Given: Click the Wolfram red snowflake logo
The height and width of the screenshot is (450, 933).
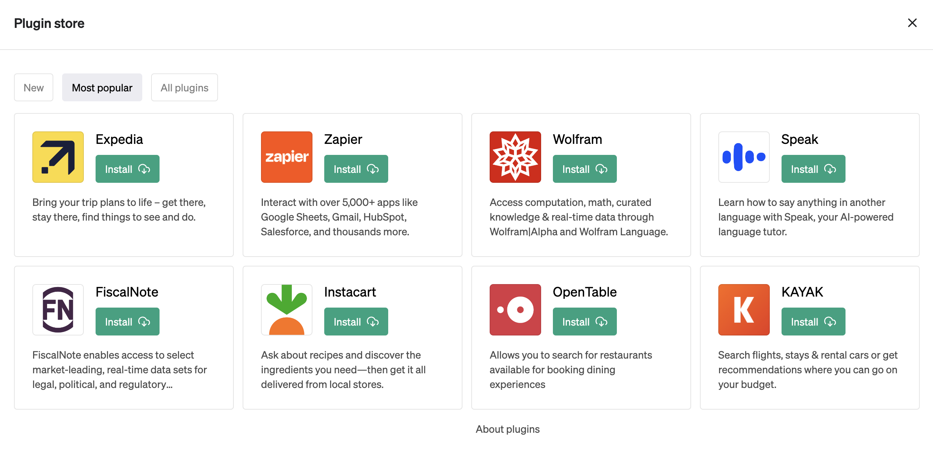Looking at the screenshot, I should pyautogui.click(x=515, y=157).
